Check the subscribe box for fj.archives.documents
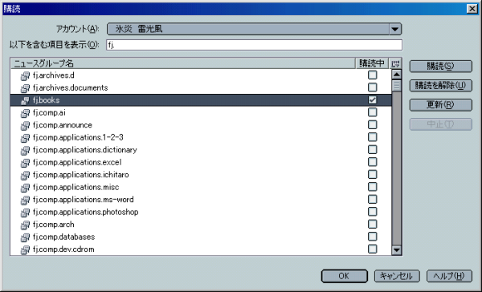 pyautogui.click(x=372, y=87)
